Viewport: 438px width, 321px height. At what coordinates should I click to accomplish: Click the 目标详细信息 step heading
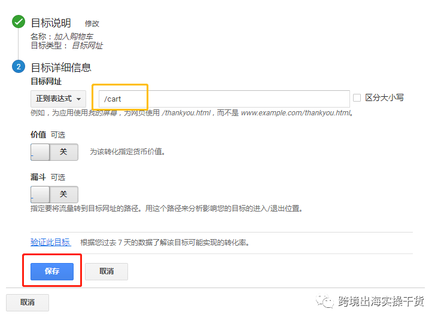pyautogui.click(x=61, y=68)
